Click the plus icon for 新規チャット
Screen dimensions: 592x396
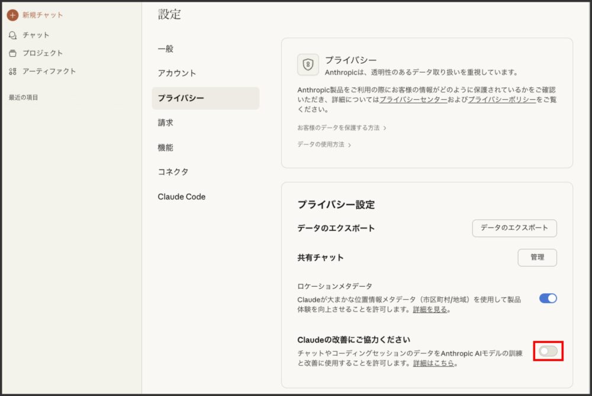pos(12,15)
